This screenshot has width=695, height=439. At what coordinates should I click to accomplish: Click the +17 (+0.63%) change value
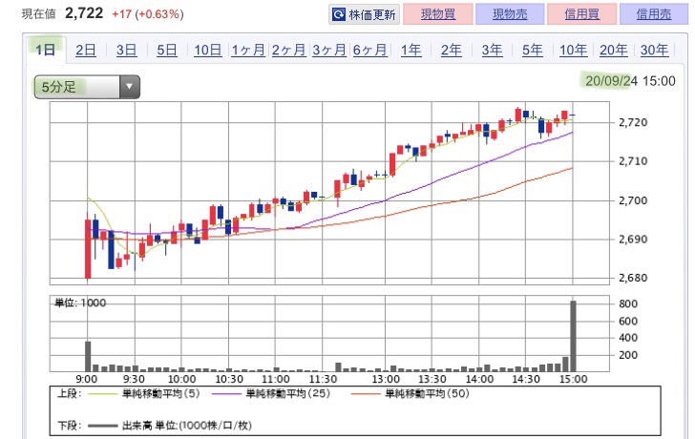pos(148,14)
